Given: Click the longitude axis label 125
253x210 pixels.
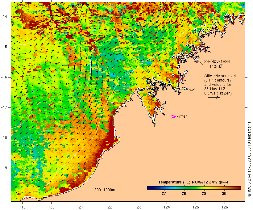Looking at the screenshot, I should (x=196, y=207).
